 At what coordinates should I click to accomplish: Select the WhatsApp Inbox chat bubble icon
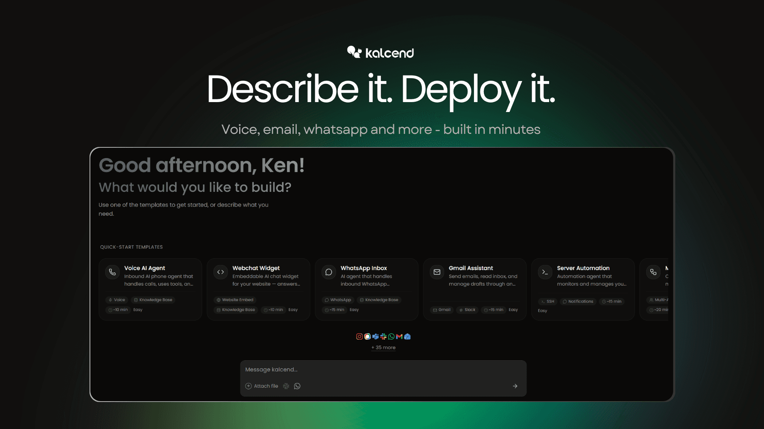[329, 272]
